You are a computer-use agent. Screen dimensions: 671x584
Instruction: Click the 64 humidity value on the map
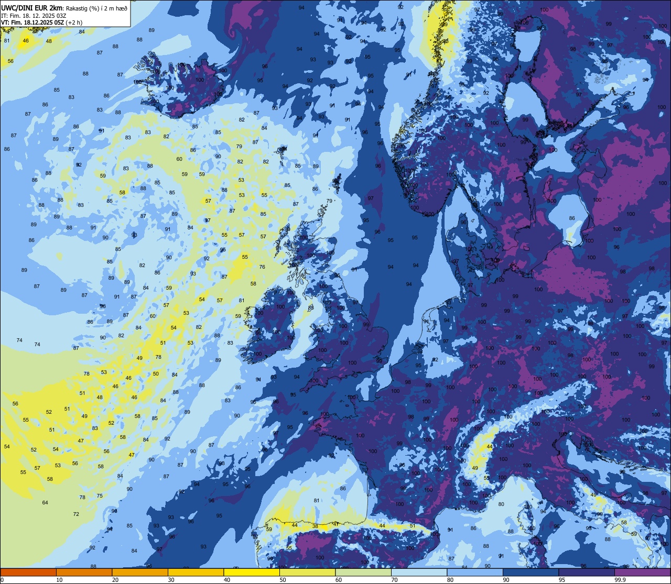[x=45, y=503]
